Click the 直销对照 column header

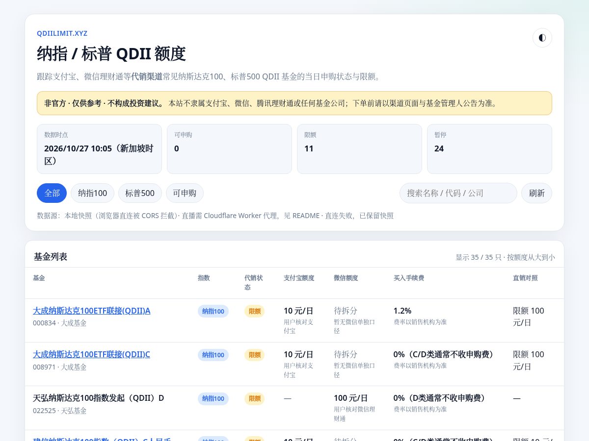(x=525, y=278)
